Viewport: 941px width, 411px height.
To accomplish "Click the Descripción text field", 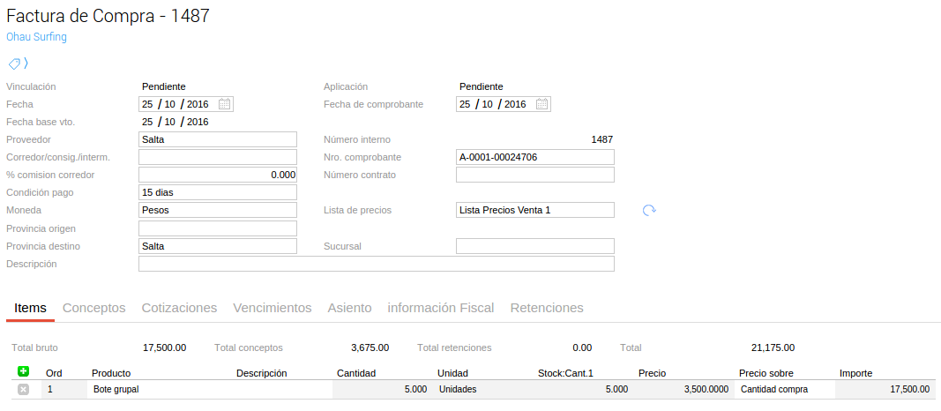I will click(x=376, y=264).
